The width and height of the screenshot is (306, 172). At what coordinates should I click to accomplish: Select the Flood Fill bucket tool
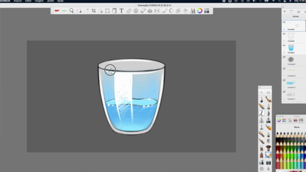click(x=114, y=11)
